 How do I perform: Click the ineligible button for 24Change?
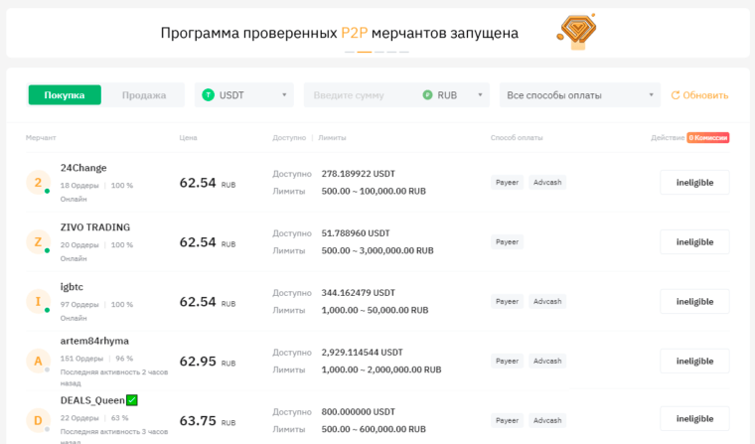694,183
